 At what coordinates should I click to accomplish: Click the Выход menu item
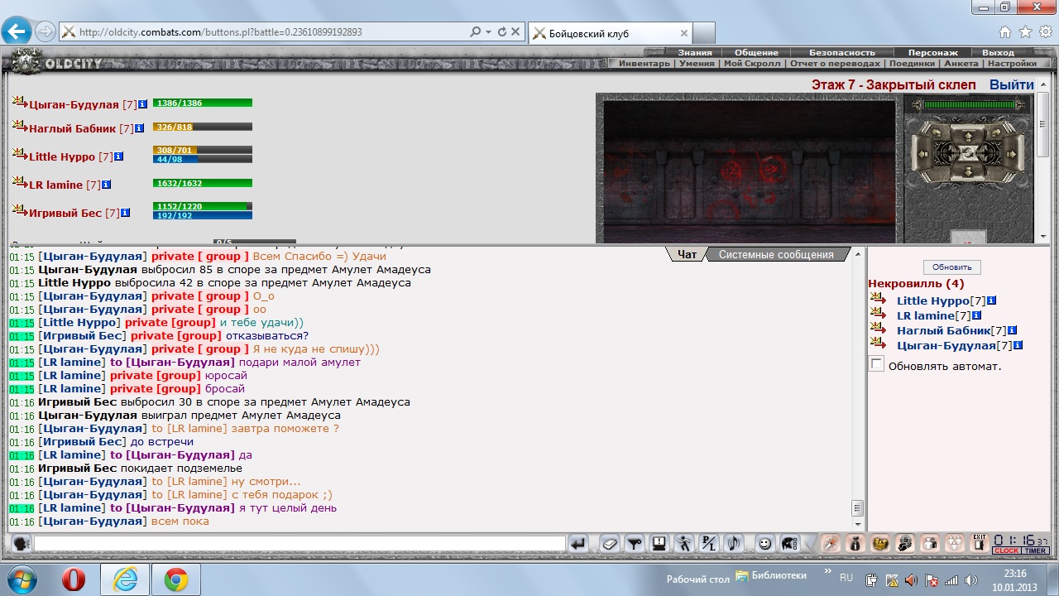998,52
